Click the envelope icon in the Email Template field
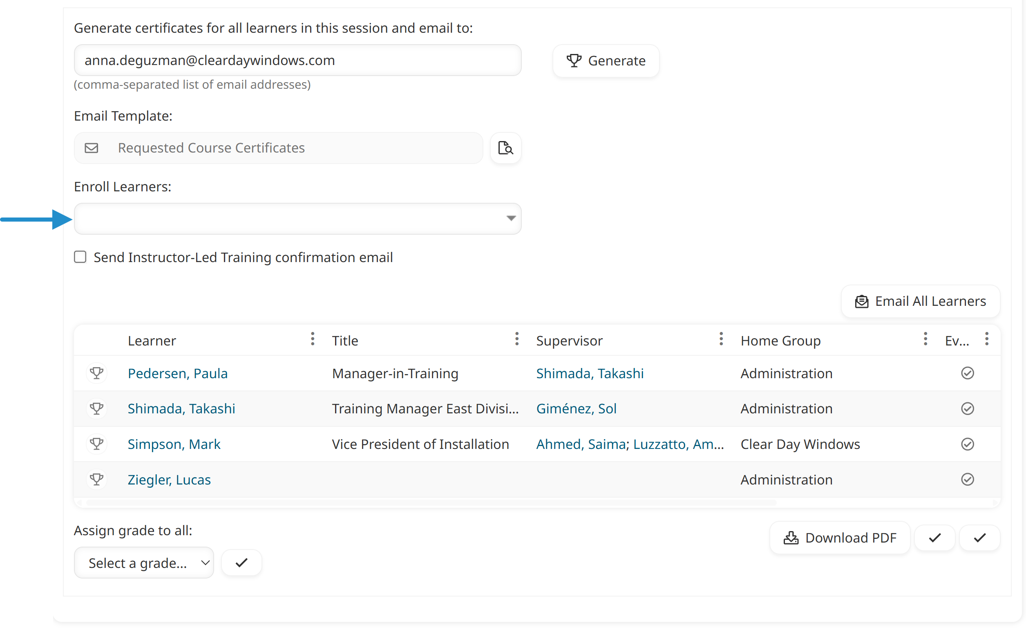The height and width of the screenshot is (628, 1026). [x=92, y=148]
